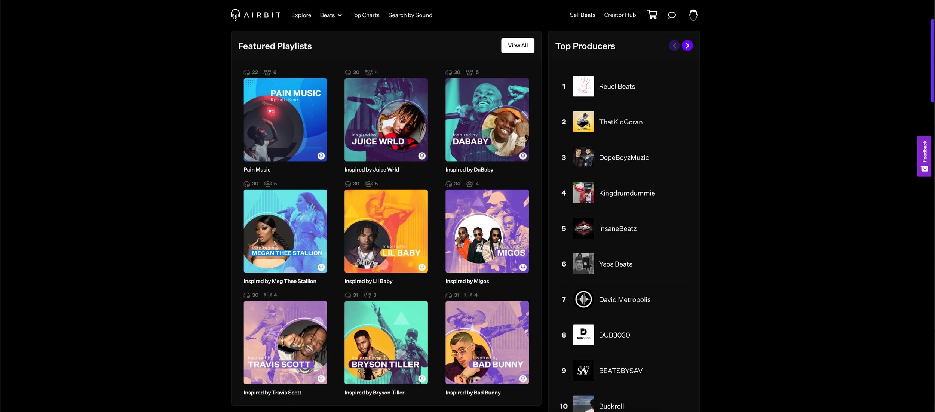
Task: Open Creator Hub
Action: click(620, 15)
